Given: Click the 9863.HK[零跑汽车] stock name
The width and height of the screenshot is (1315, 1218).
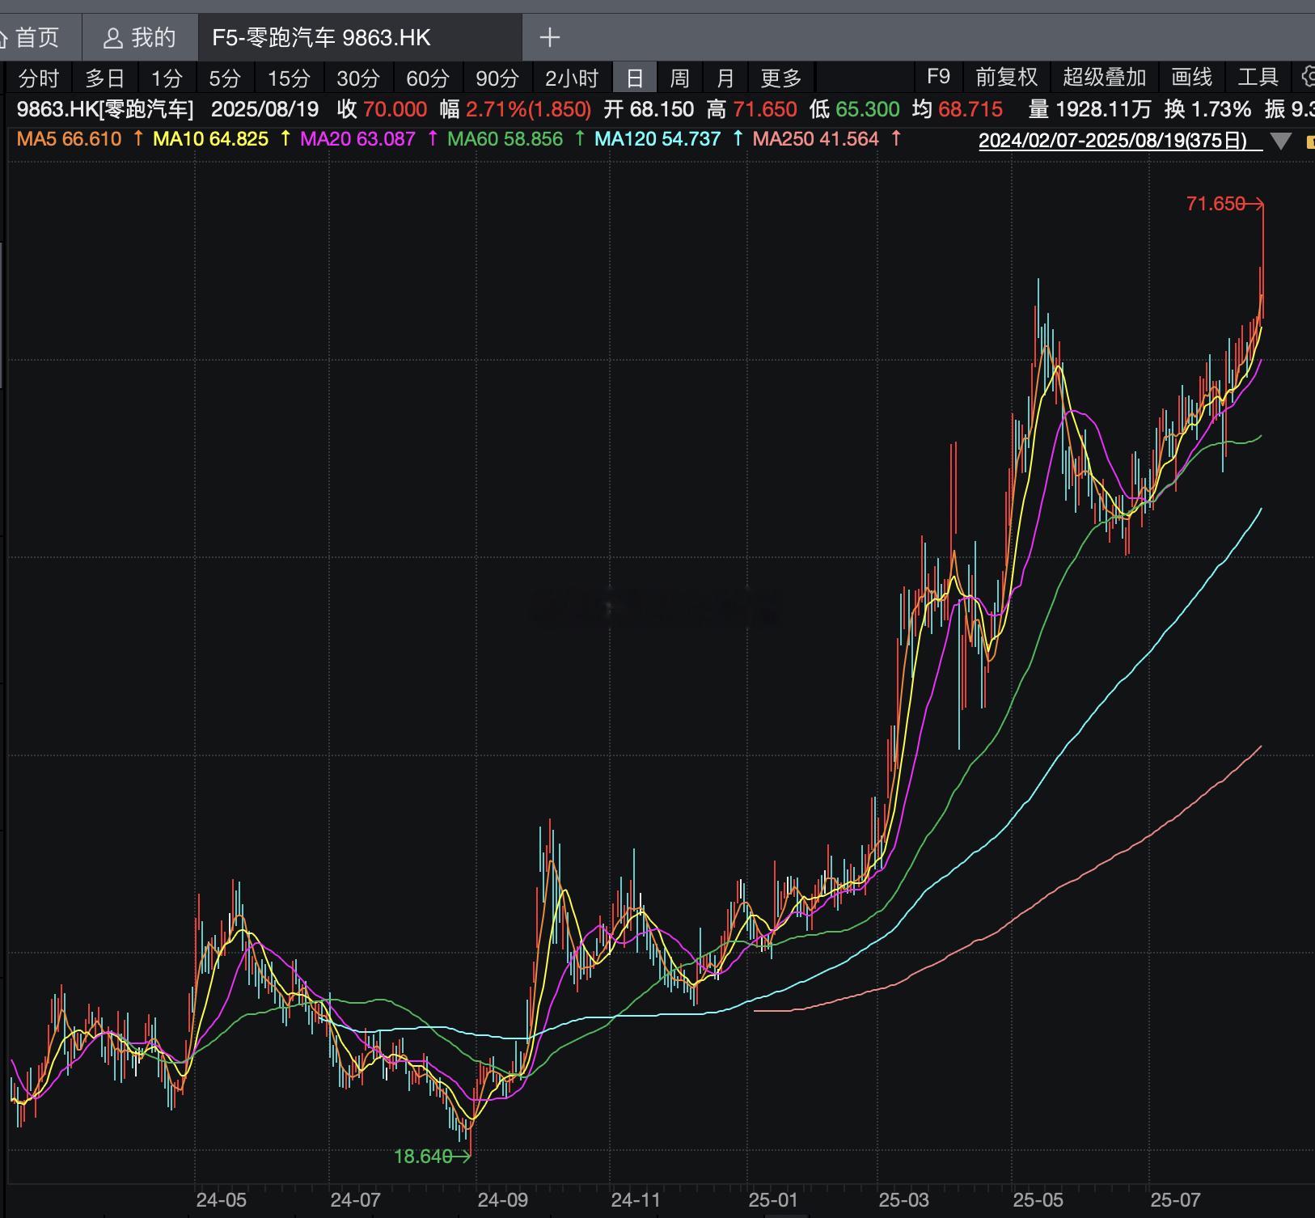Looking at the screenshot, I should [105, 109].
